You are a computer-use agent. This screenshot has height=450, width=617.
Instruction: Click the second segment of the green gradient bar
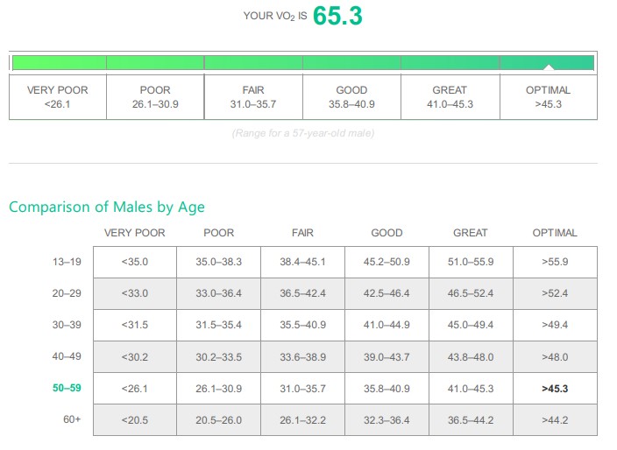point(155,63)
